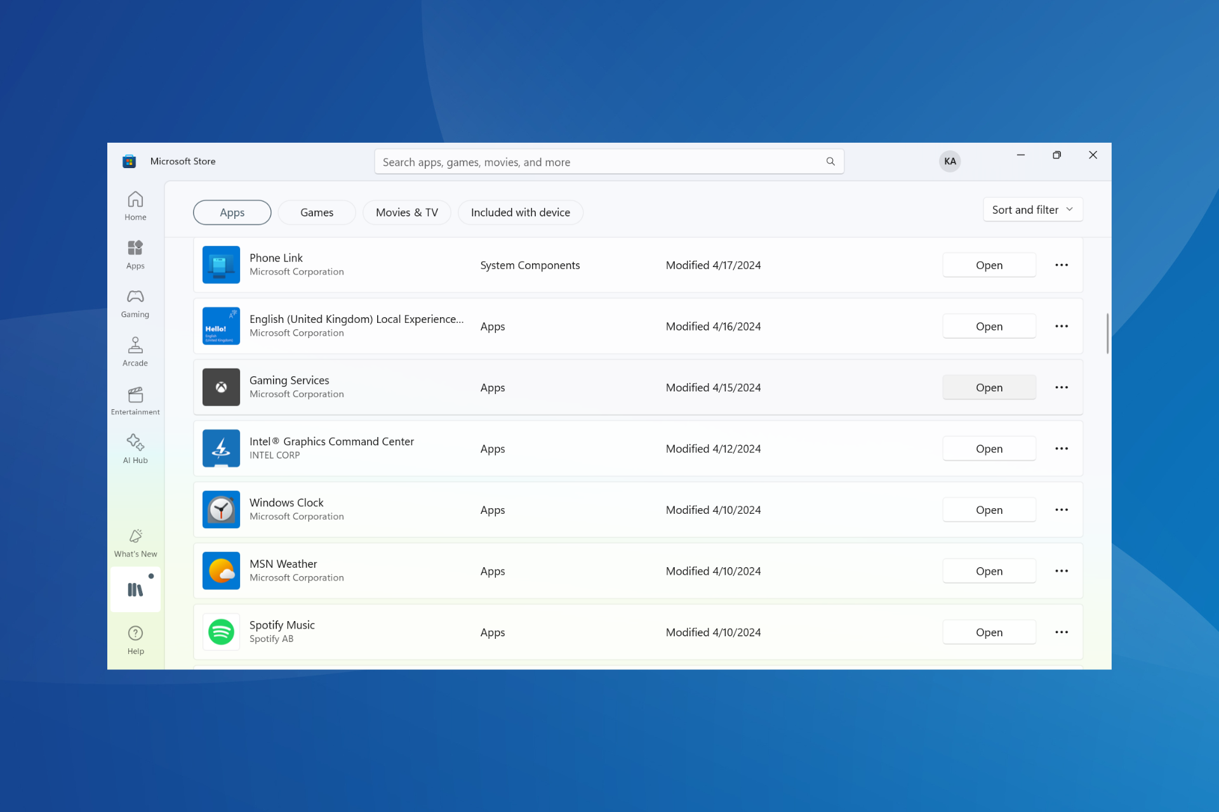Image resolution: width=1219 pixels, height=812 pixels.
Task: Click the search magnifier icon
Action: point(830,162)
